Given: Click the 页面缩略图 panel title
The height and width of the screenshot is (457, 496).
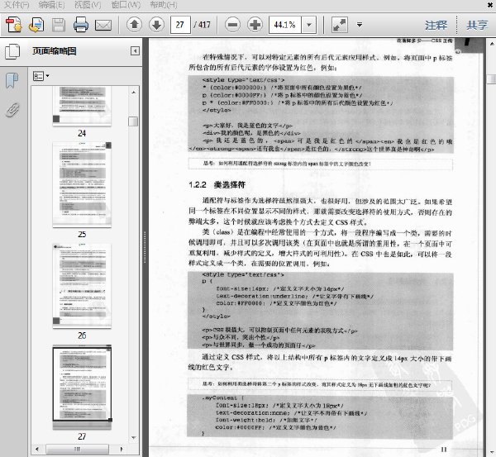Looking at the screenshot, I should (55, 51).
